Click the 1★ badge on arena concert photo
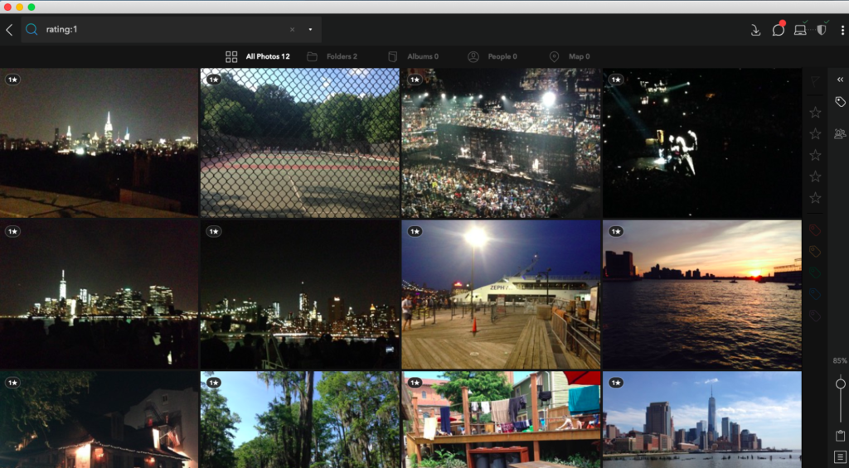Screen dimensions: 849x468 point(415,80)
